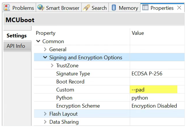Open the Smart Browser tab
This screenshot has width=186, height=128.
pos(59,8)
